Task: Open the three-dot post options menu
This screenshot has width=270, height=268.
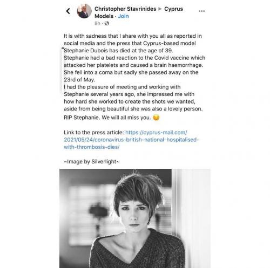Action: [201, 11]
